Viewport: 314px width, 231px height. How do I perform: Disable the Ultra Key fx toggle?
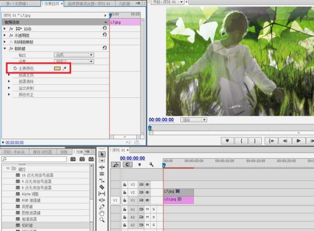(x=11, y=48)
